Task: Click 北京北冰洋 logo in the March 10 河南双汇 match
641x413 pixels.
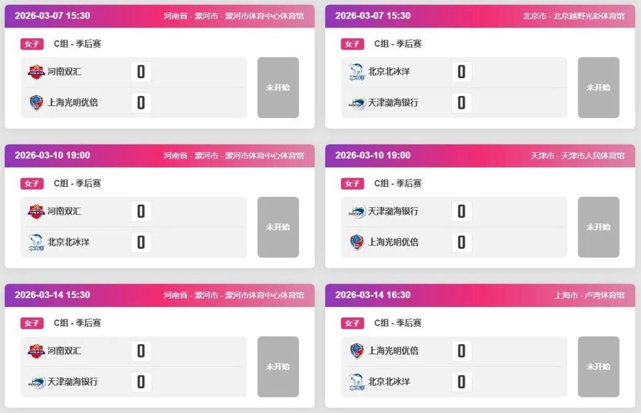Action: pyautogui.click(x=36, y=242)
